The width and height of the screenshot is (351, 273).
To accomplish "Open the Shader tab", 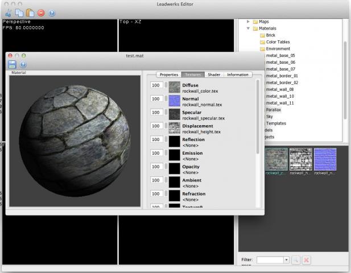I will pyautogui.click(x=214, y=75).
